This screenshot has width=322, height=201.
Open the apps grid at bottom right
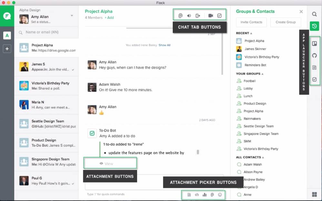click(314, 194)
